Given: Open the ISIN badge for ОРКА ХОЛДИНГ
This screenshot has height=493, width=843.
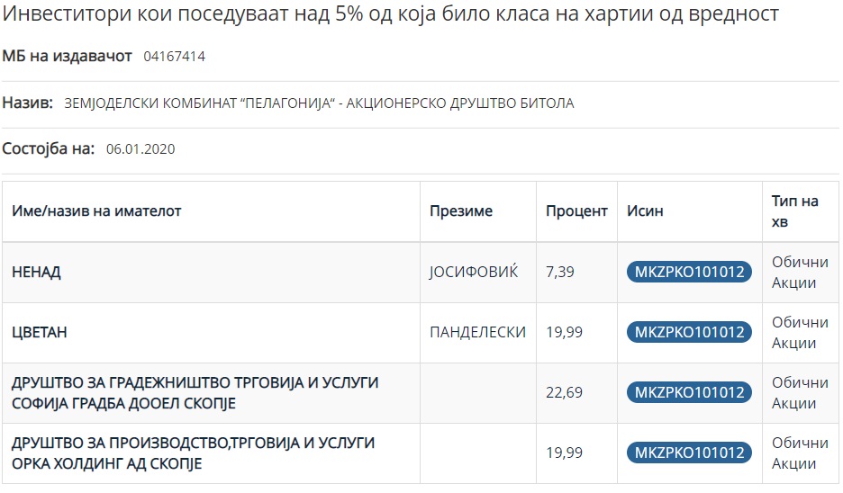Looking at the screenshot, I should pyautogui.click(x=689, y=453).
